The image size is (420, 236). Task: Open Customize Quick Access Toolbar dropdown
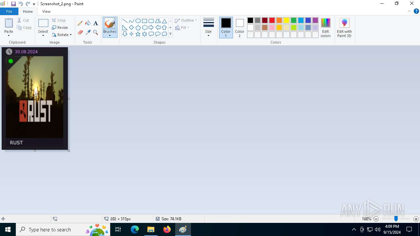pos(34,4)
